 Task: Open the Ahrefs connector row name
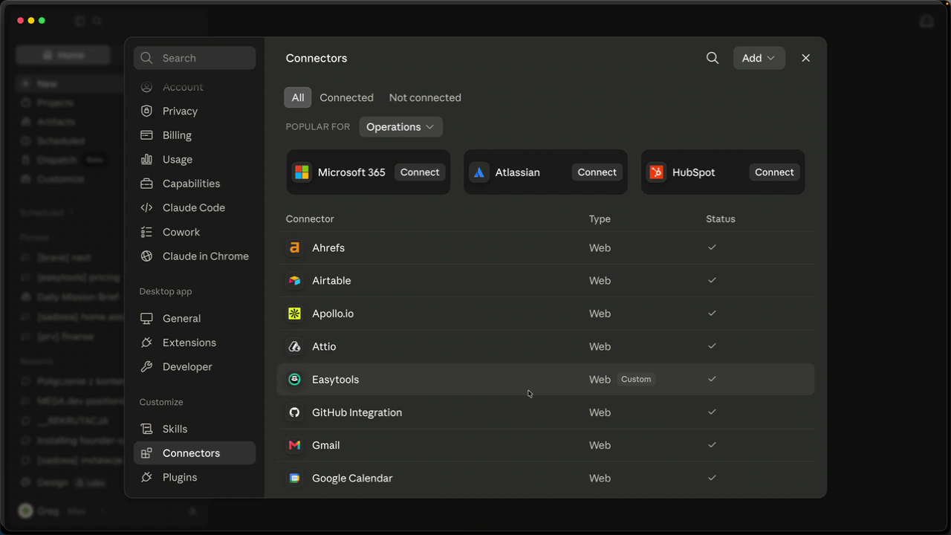(x=328, y=247)
